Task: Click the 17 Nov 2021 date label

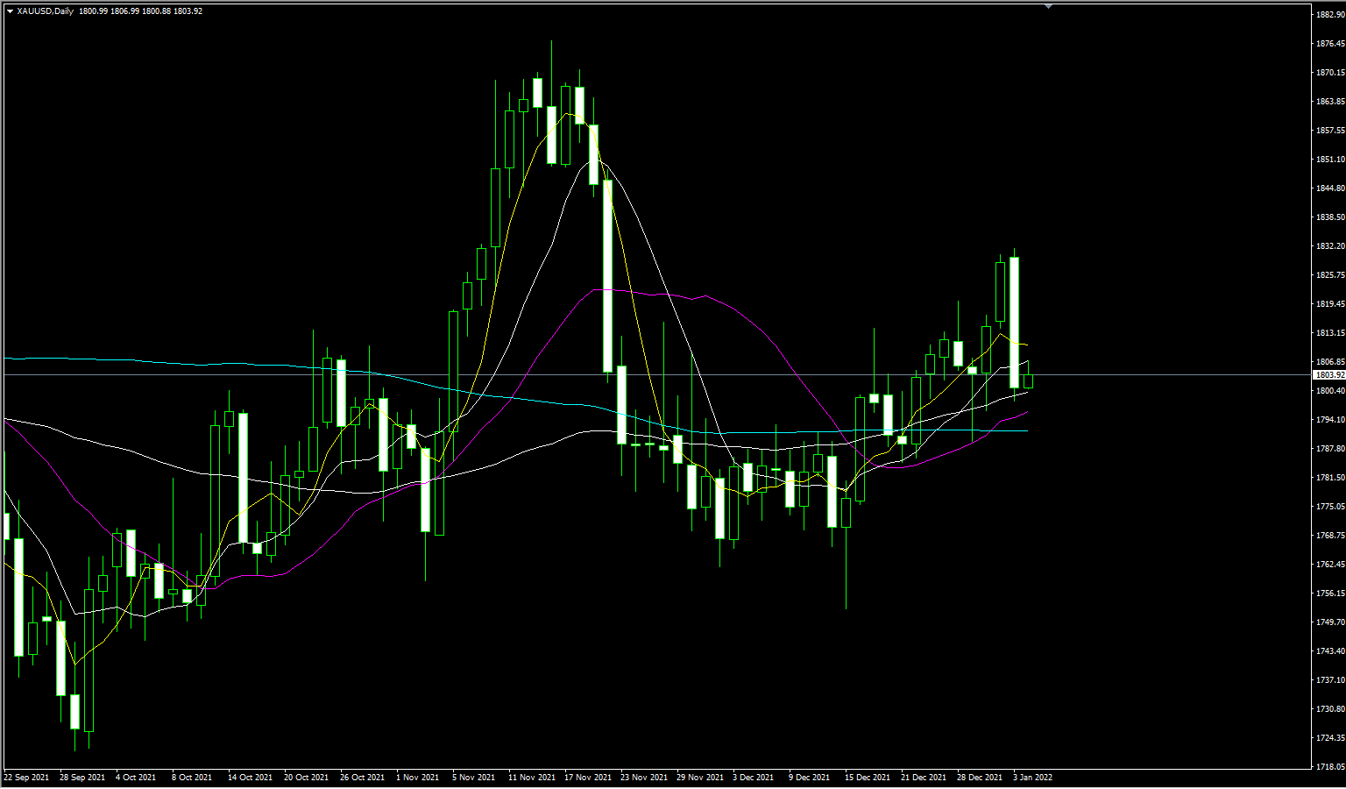Action: [x=587, y=778]
